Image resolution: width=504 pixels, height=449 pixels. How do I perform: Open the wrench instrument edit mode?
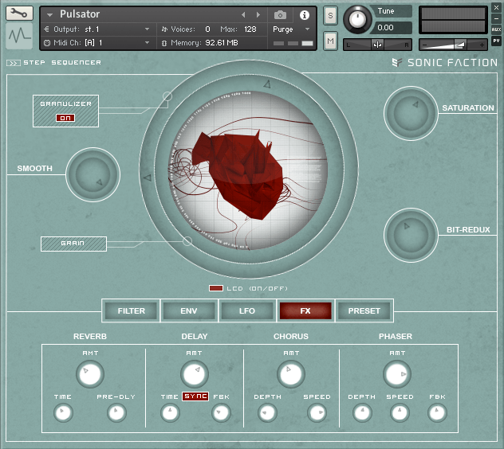(x=19, y=14)
